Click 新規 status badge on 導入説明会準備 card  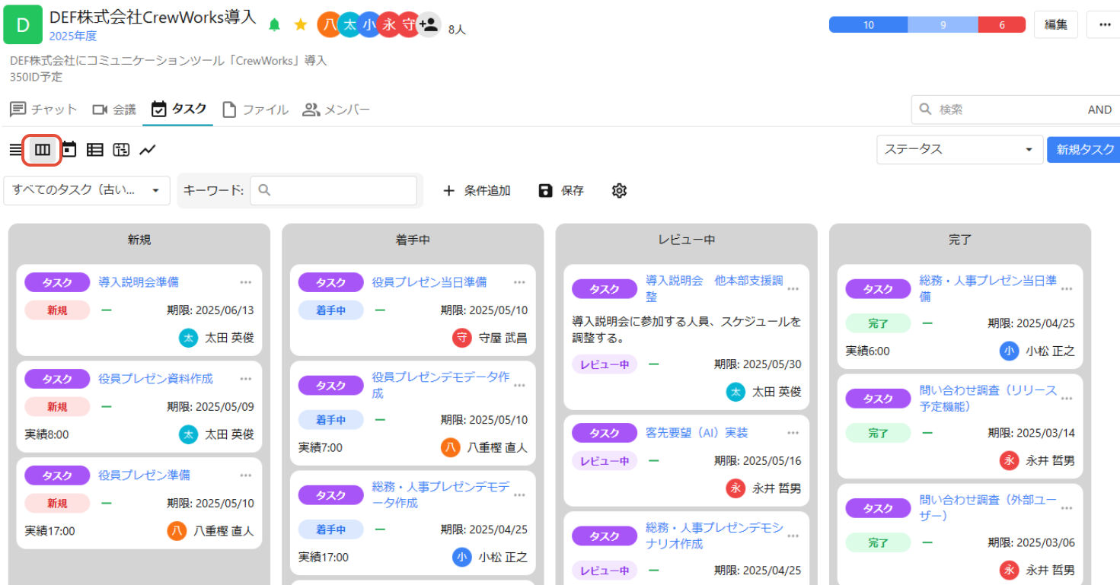tap(57, 310)
